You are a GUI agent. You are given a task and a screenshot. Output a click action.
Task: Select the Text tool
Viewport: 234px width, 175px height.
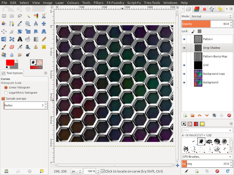(20, 39)
